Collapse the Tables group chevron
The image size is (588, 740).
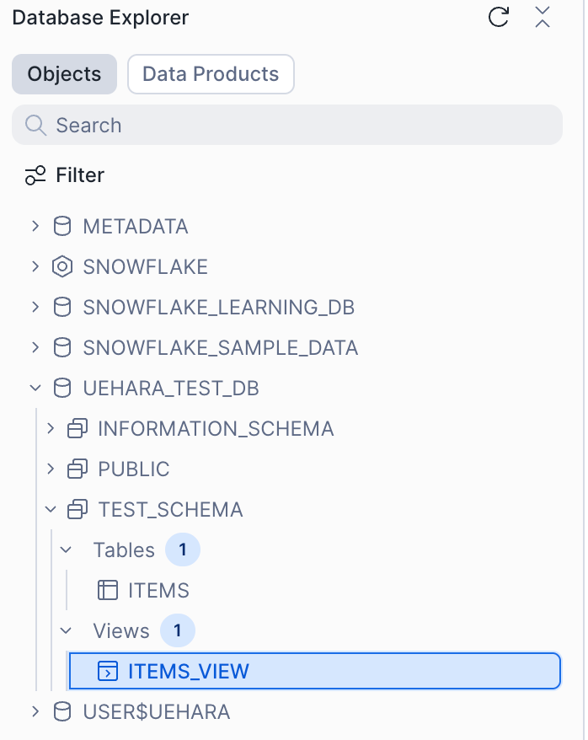[66, 550]
